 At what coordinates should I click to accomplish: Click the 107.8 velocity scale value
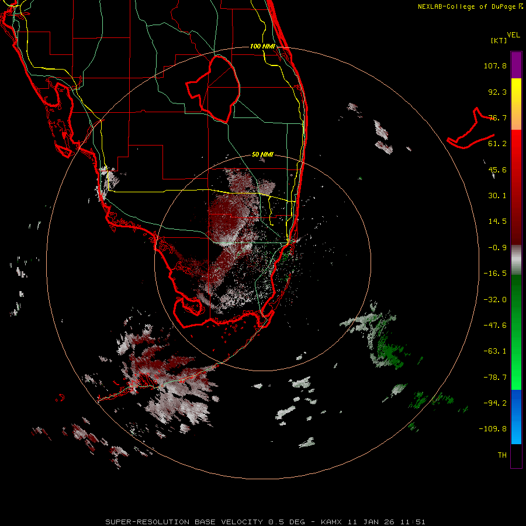coord(495,65)
